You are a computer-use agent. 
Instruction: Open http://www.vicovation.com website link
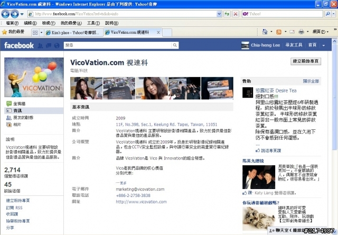[x=141, y=202]
